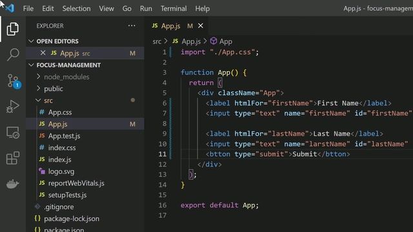Close App.js in Open Editors list
Image resolution: width=413 pixels, height=232 pixels.
[x=43, y=53]
